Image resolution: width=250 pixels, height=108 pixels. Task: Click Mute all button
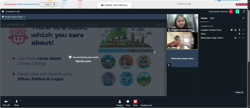(x=239, y=92)
